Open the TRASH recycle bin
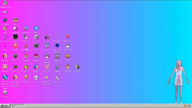 click(5, 93)
